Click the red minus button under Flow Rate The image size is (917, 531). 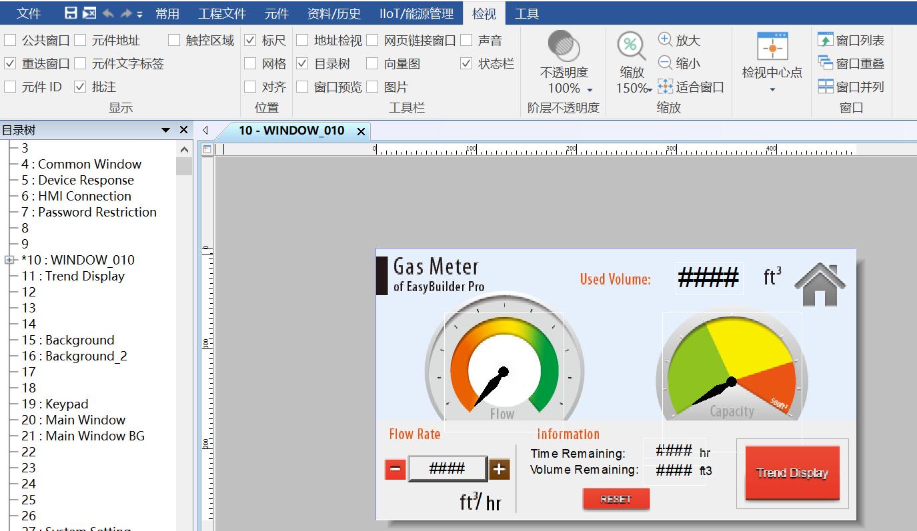pyautogui.click(x=395, y=470)
